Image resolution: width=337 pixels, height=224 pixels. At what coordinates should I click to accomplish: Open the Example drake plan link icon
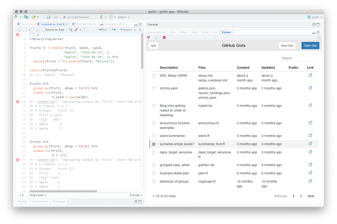point(310,173)
